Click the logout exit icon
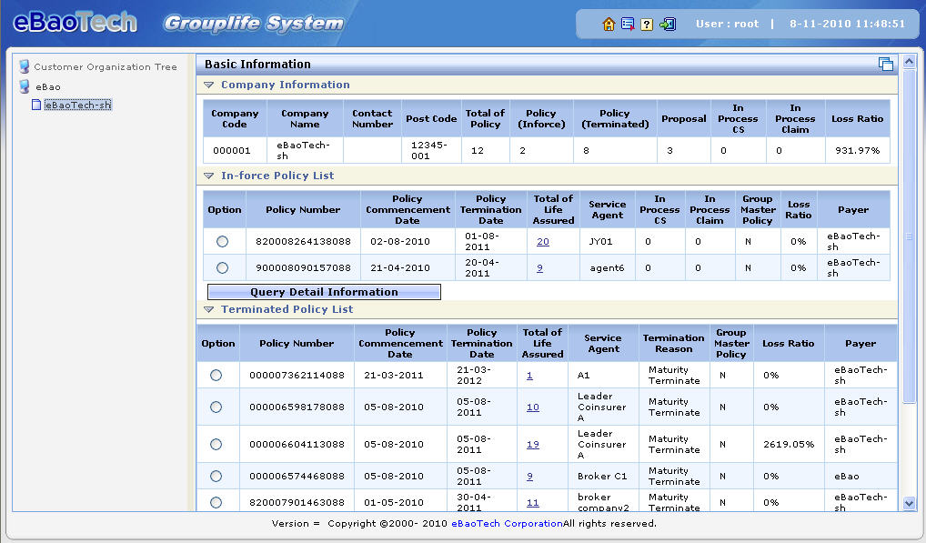 (x=668, y=25)
